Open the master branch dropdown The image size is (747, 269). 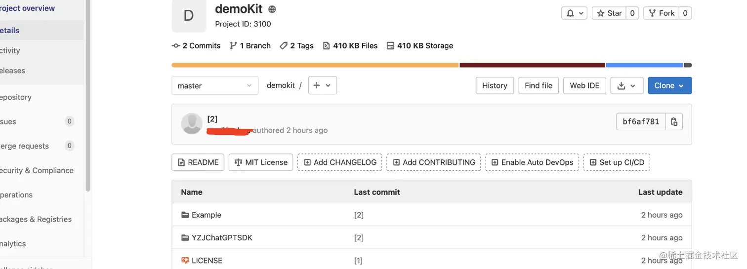coord(215,85)
